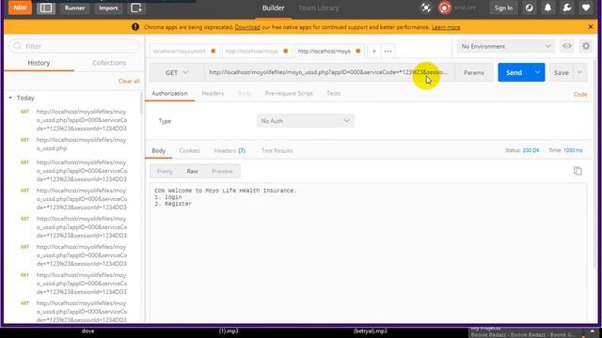The image size is (602, 338).
Task: Click the red sync status icon
Action: tap(444, 8)
